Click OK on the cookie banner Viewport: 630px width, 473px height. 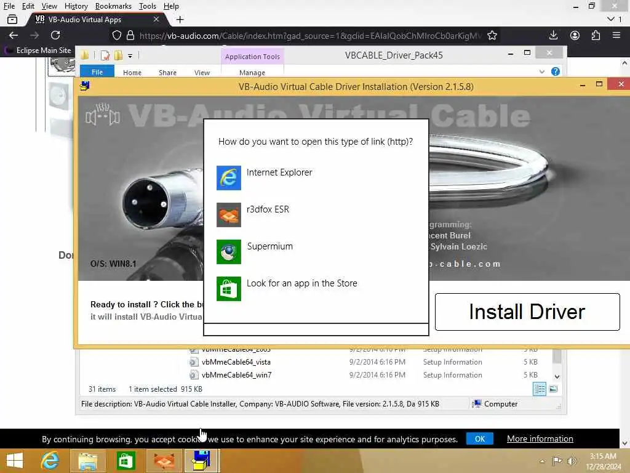[x=480, y=439]
